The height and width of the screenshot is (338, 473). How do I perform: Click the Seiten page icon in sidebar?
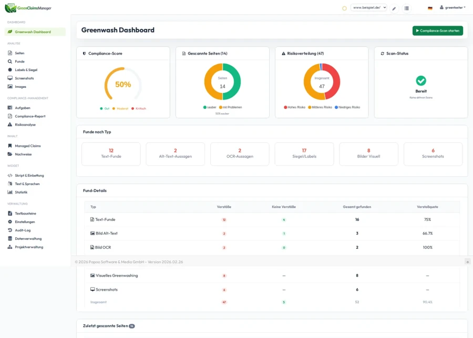[x=10, y=53]
